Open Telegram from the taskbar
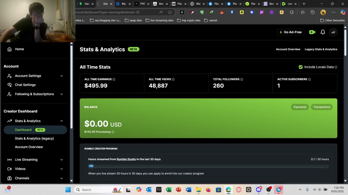 pos(279,190)
